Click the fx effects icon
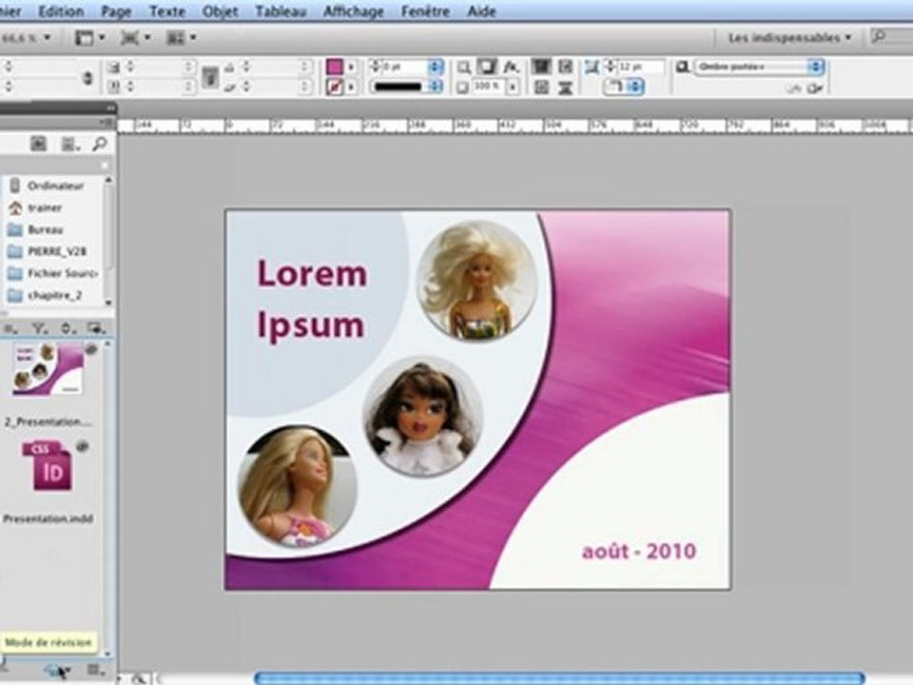Viewport: 913px width, 685px height. tap(512, 68)
